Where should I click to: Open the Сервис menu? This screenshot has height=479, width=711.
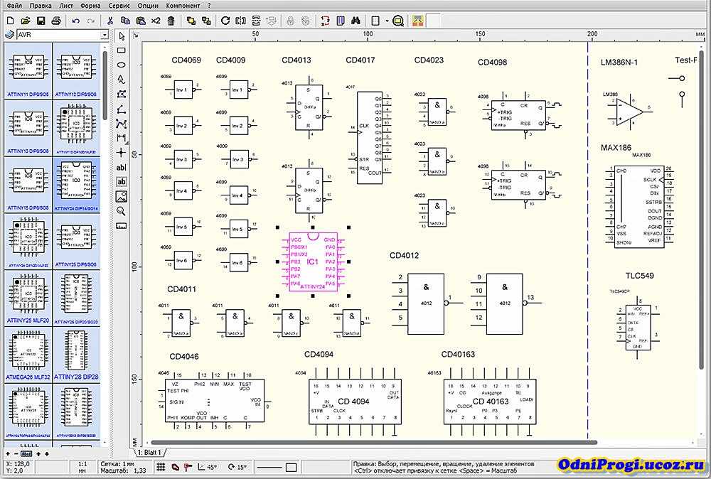[119, 6]
